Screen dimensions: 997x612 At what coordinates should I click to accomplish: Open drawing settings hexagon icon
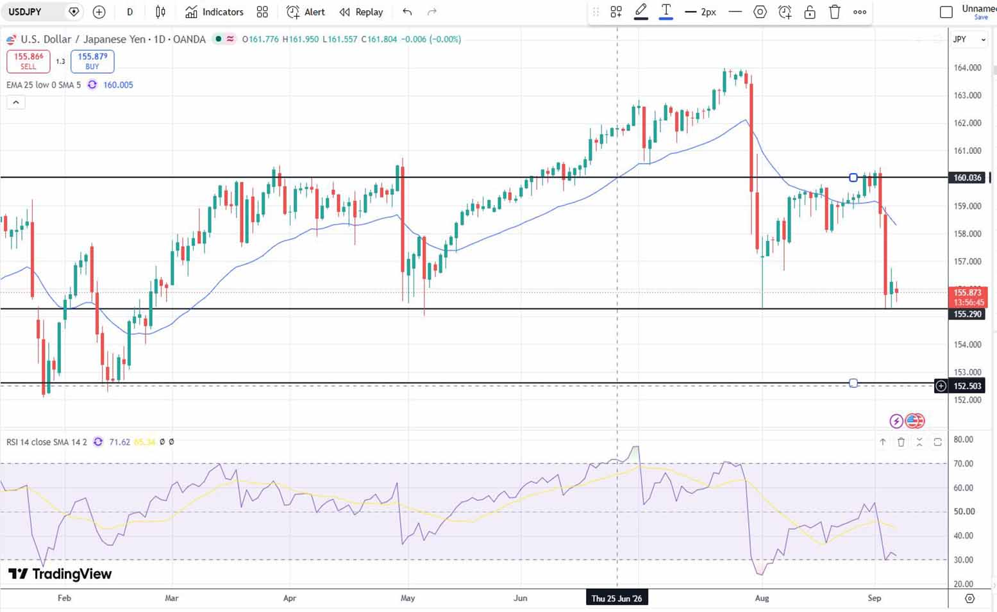click(x=760, y=12)
